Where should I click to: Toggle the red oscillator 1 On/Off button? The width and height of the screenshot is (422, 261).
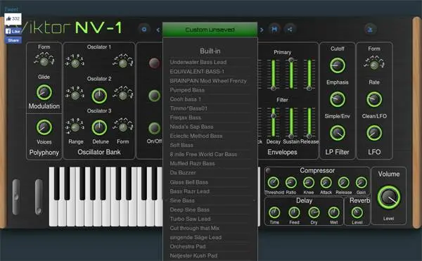[154, 63]
